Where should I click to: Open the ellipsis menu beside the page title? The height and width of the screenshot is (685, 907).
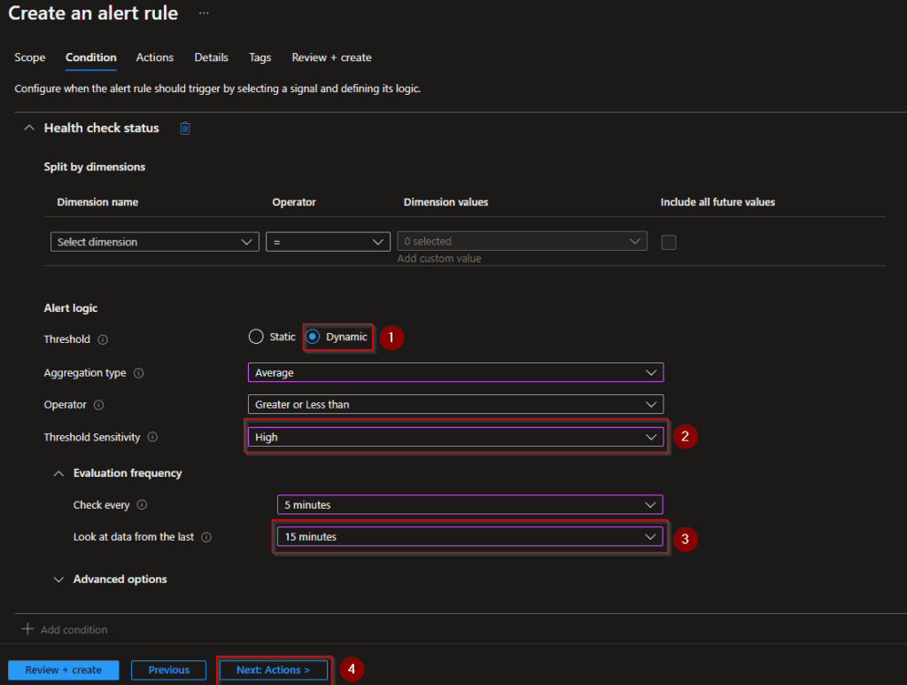tap(204, 13)
